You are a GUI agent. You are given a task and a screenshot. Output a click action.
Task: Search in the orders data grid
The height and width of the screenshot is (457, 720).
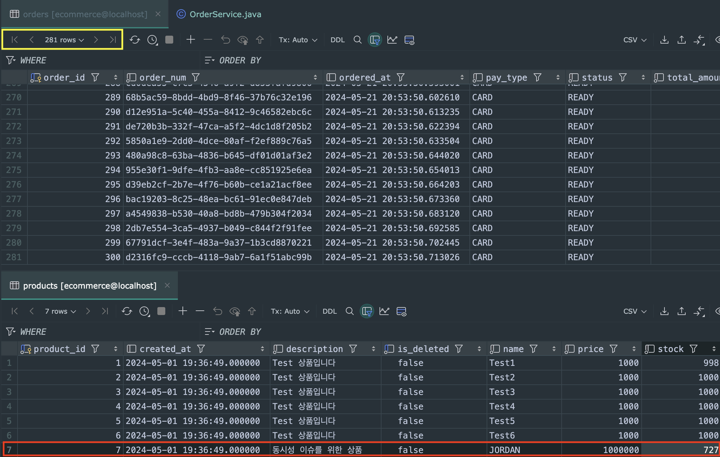[x=357, y=40]
